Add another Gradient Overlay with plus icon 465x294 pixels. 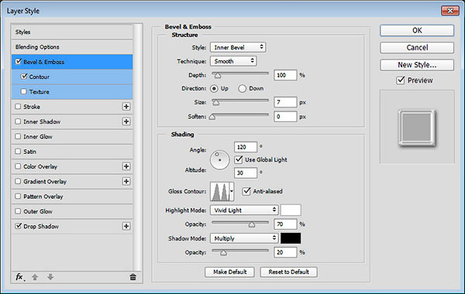(126, 181)
